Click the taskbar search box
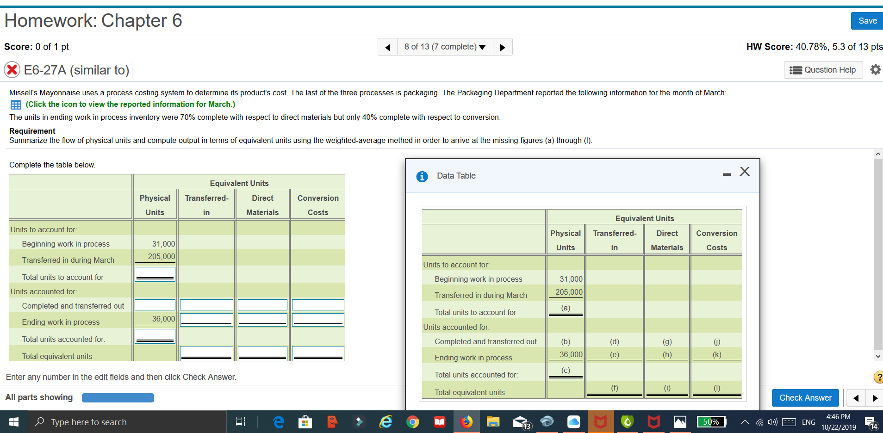 point(128,422)
